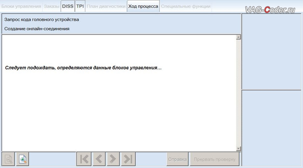
Task: Click the vertical scrollbar track
Action: (x=238, y=93)
